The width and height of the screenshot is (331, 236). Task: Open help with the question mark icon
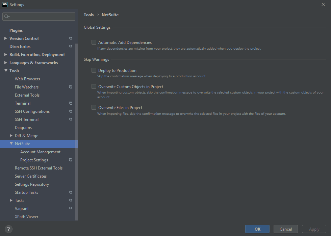pyautogui.click(x=8, y=229)
